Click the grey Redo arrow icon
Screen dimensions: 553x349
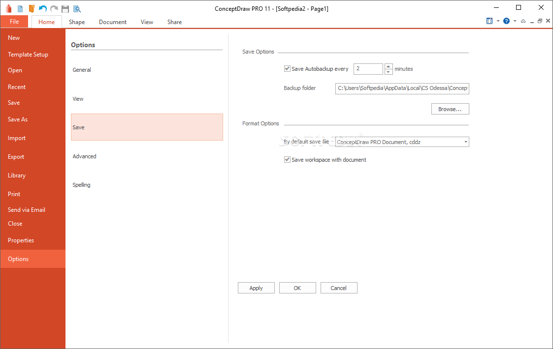(54, 8)
